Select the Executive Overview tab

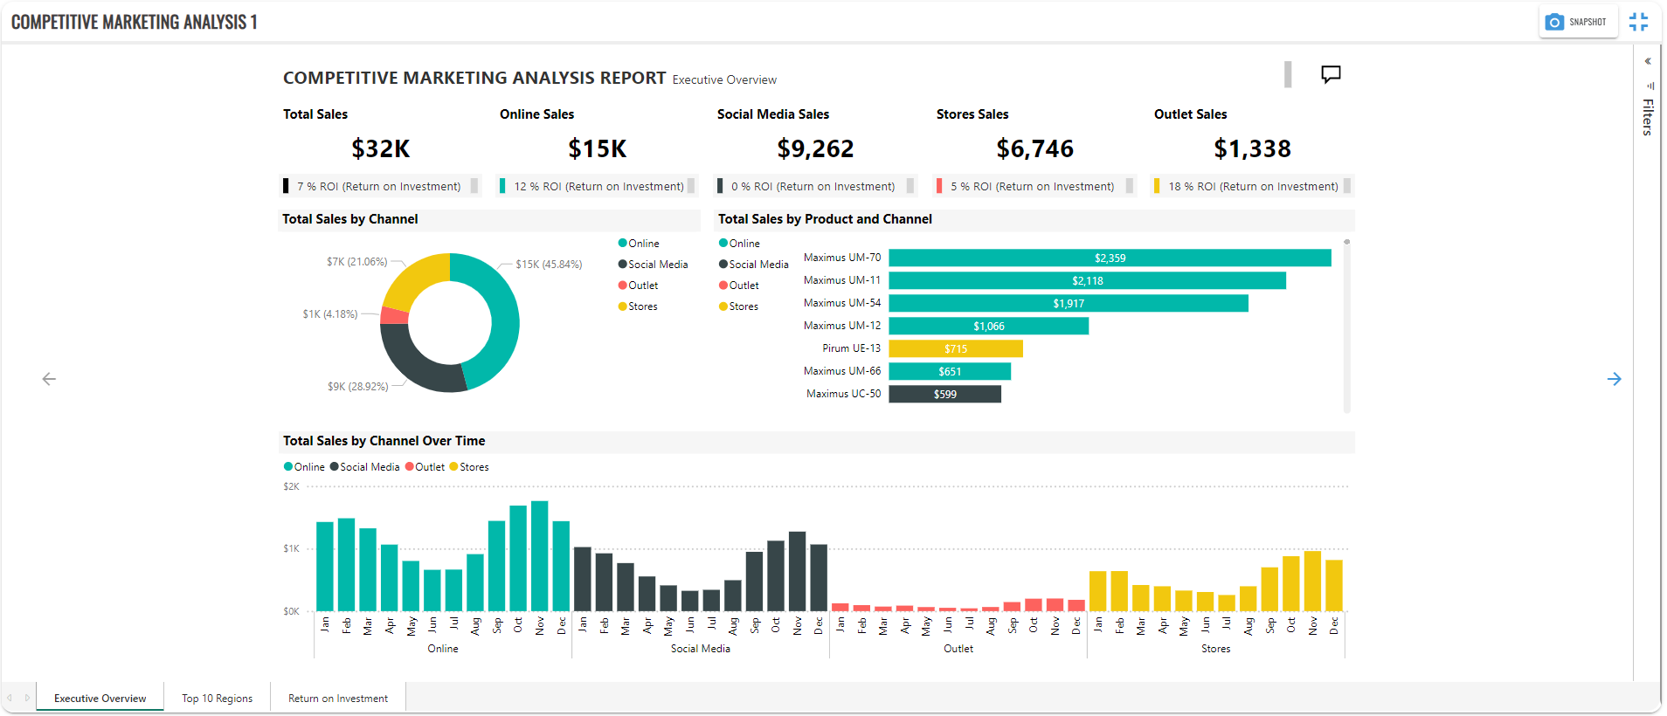tap(100, 699)
